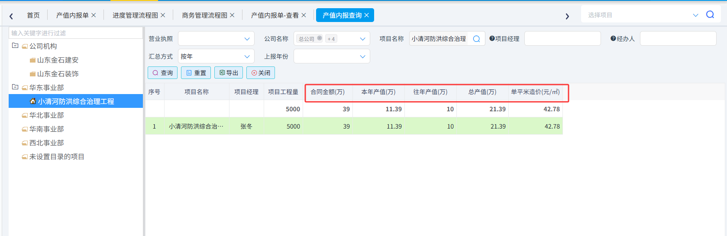
Task: Click the 总产值(万) column header
Action: point(482,92)
